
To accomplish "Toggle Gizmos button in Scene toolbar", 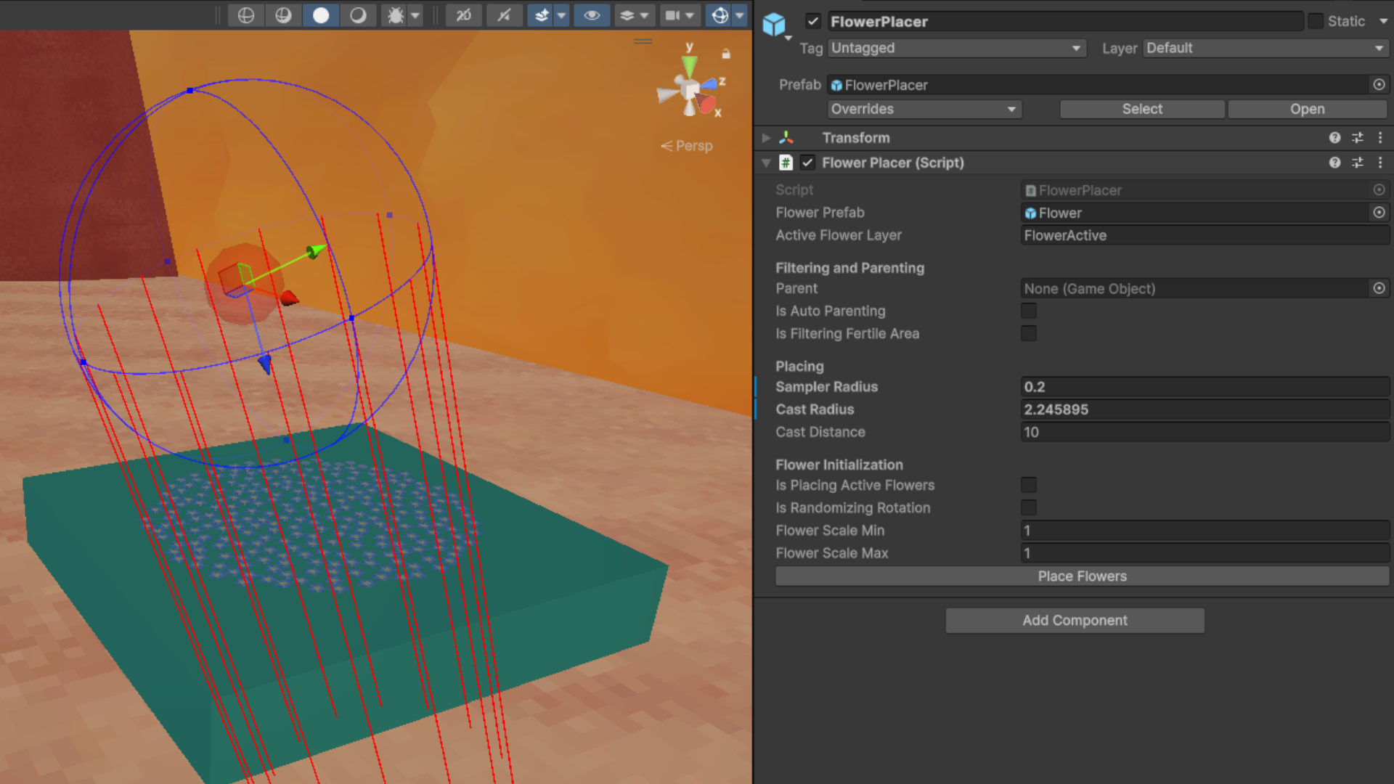I will pos(720,15).
